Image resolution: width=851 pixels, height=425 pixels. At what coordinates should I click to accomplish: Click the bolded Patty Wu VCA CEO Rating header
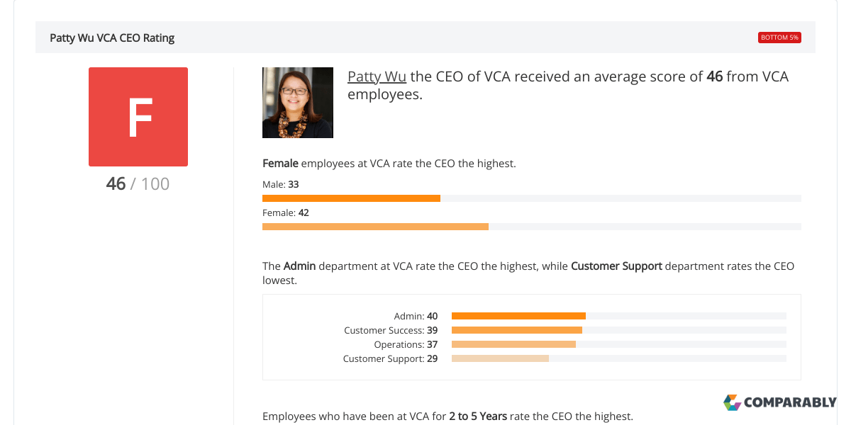tap(111, 38)
